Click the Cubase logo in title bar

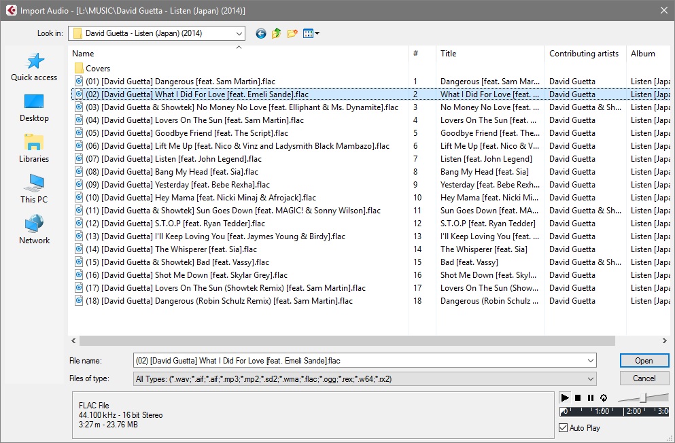[x=11, y=10]
